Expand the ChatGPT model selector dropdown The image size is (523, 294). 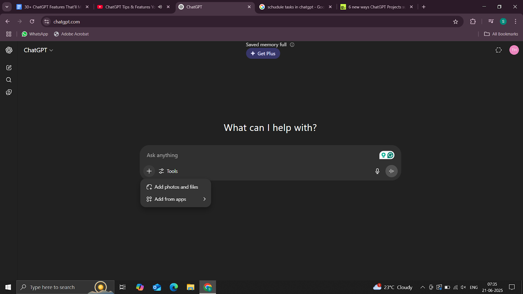coord(38,50)
